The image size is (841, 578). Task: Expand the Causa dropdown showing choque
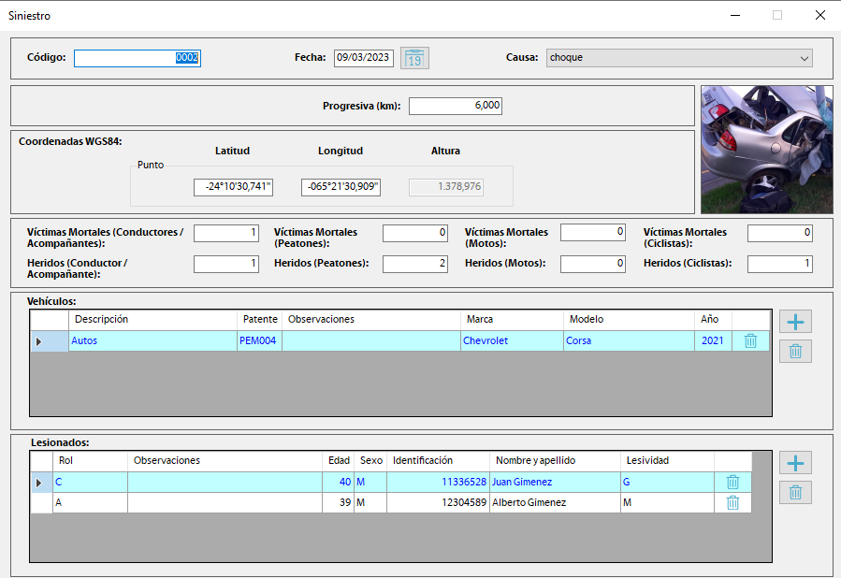tap(804, 58)
